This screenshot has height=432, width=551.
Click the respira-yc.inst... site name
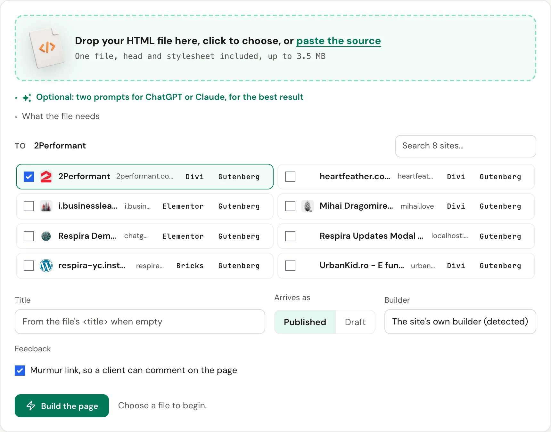pos(92,265)
